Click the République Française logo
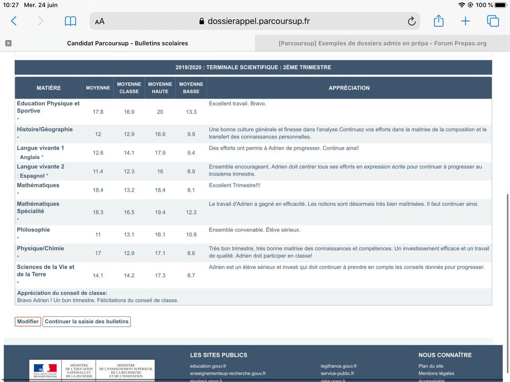 45,370
